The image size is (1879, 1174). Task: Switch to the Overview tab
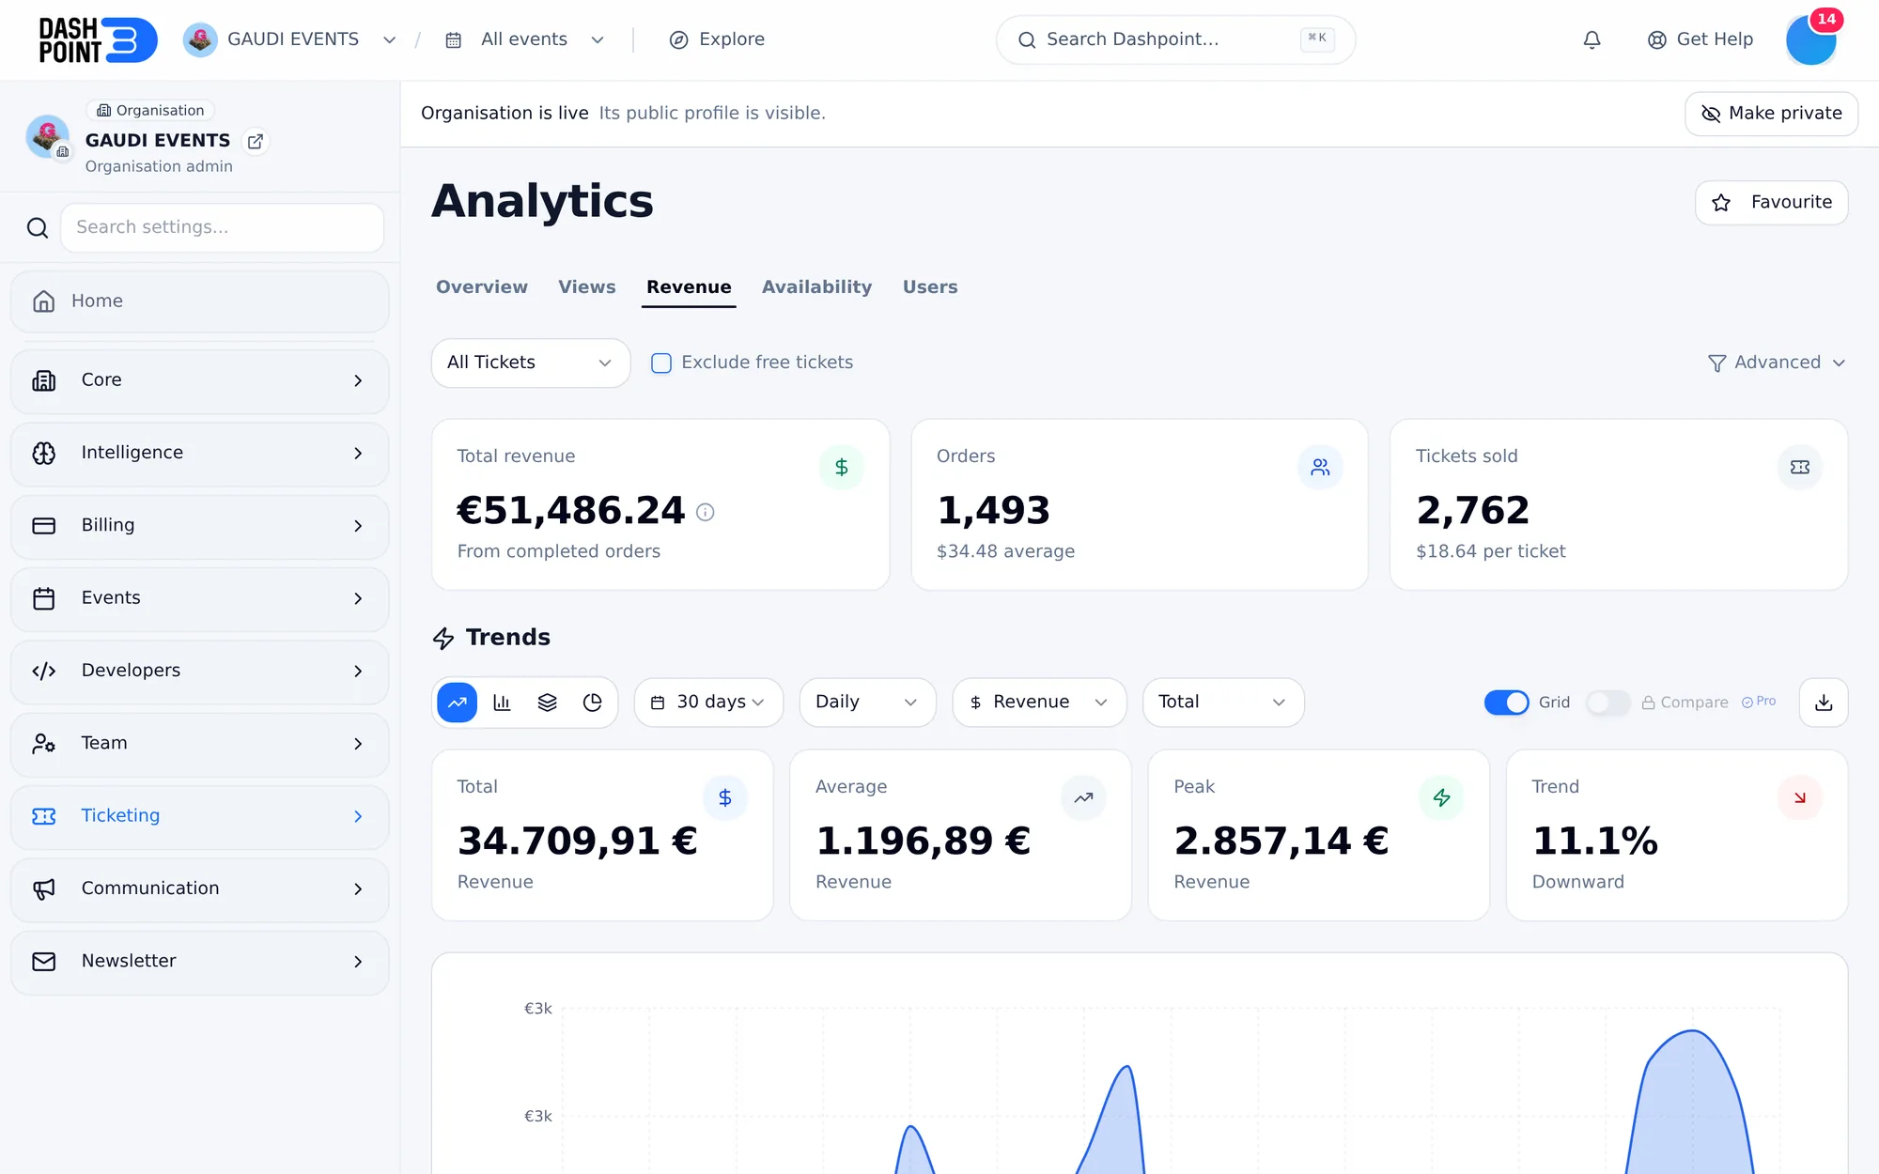pos(482,287)
